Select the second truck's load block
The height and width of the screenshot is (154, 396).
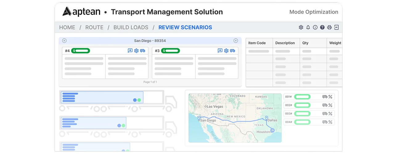tap(93, 123)
